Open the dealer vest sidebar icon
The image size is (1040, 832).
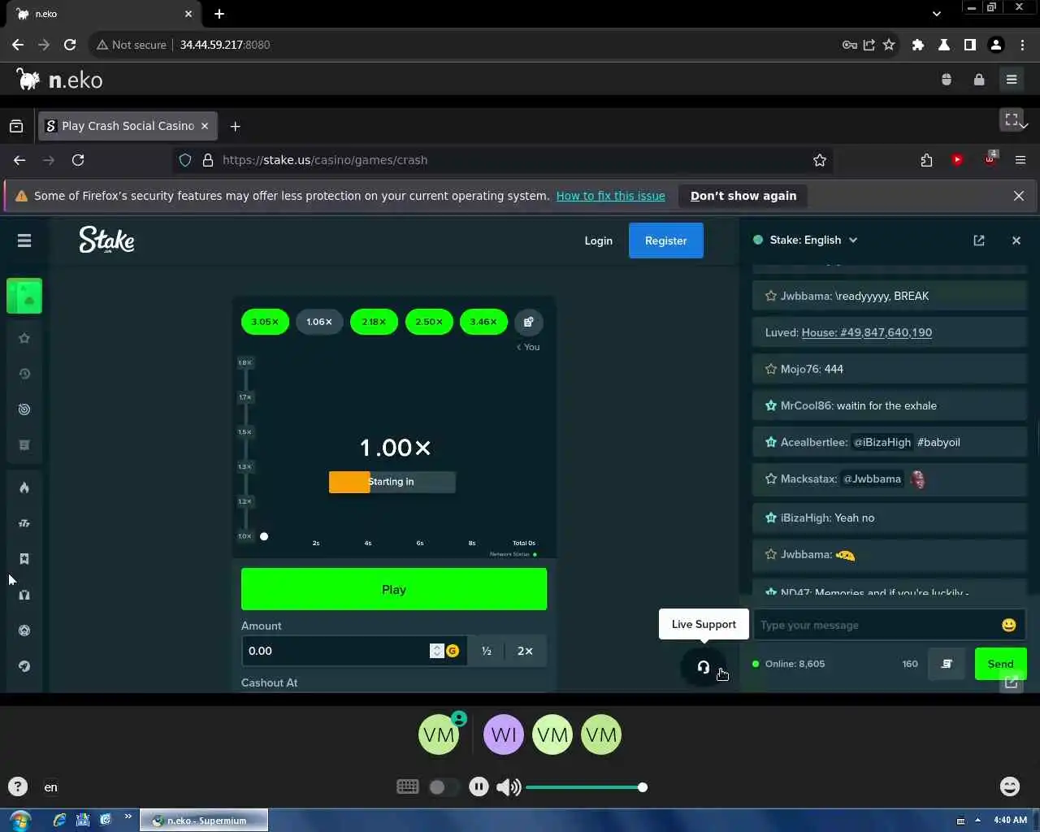tap(24, 595)
